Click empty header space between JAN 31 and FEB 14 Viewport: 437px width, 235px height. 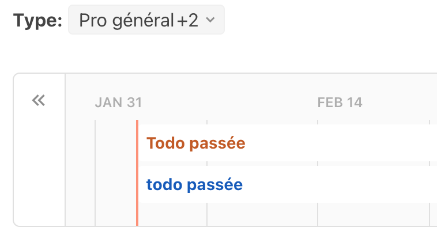pos(231,103)
